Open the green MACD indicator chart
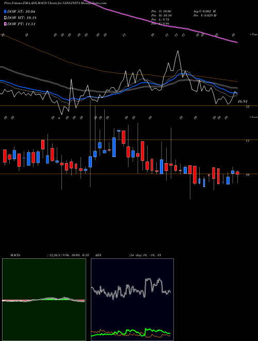This screenshot has width=258, height=341. pyautogui.click(x=44, y=300)
